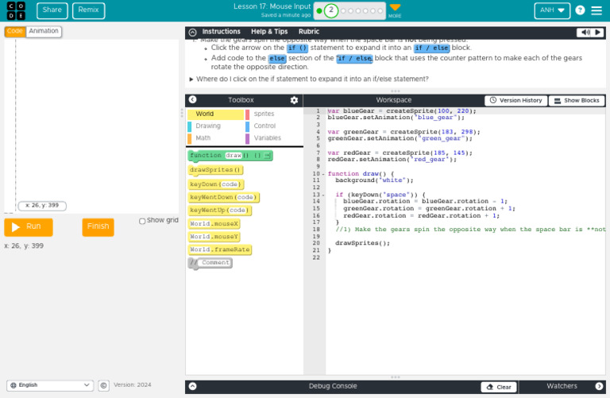Open the ANH account dropdown
The height and width of the screenshot is (398, 610).
552,11
